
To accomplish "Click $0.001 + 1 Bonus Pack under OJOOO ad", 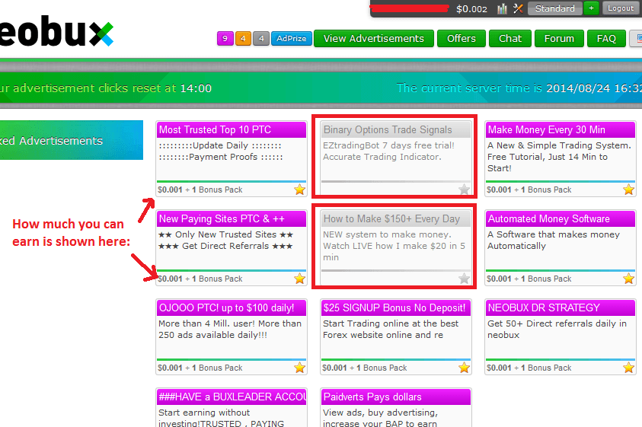I will 200,368.
